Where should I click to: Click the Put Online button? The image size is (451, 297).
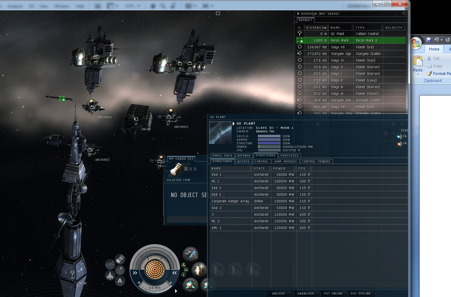pos(333,293)
